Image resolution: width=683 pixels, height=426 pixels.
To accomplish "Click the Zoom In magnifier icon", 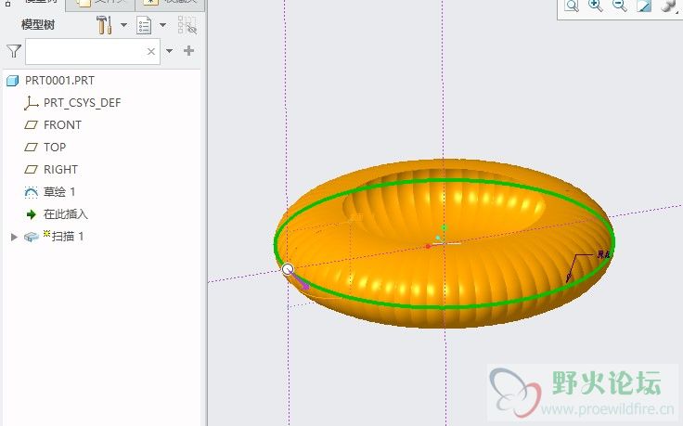I will tap(596, 6).
